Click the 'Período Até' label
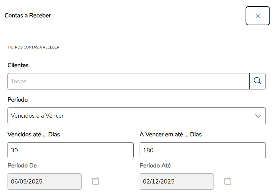Viewport: 274px width, 193px height. 155,166
